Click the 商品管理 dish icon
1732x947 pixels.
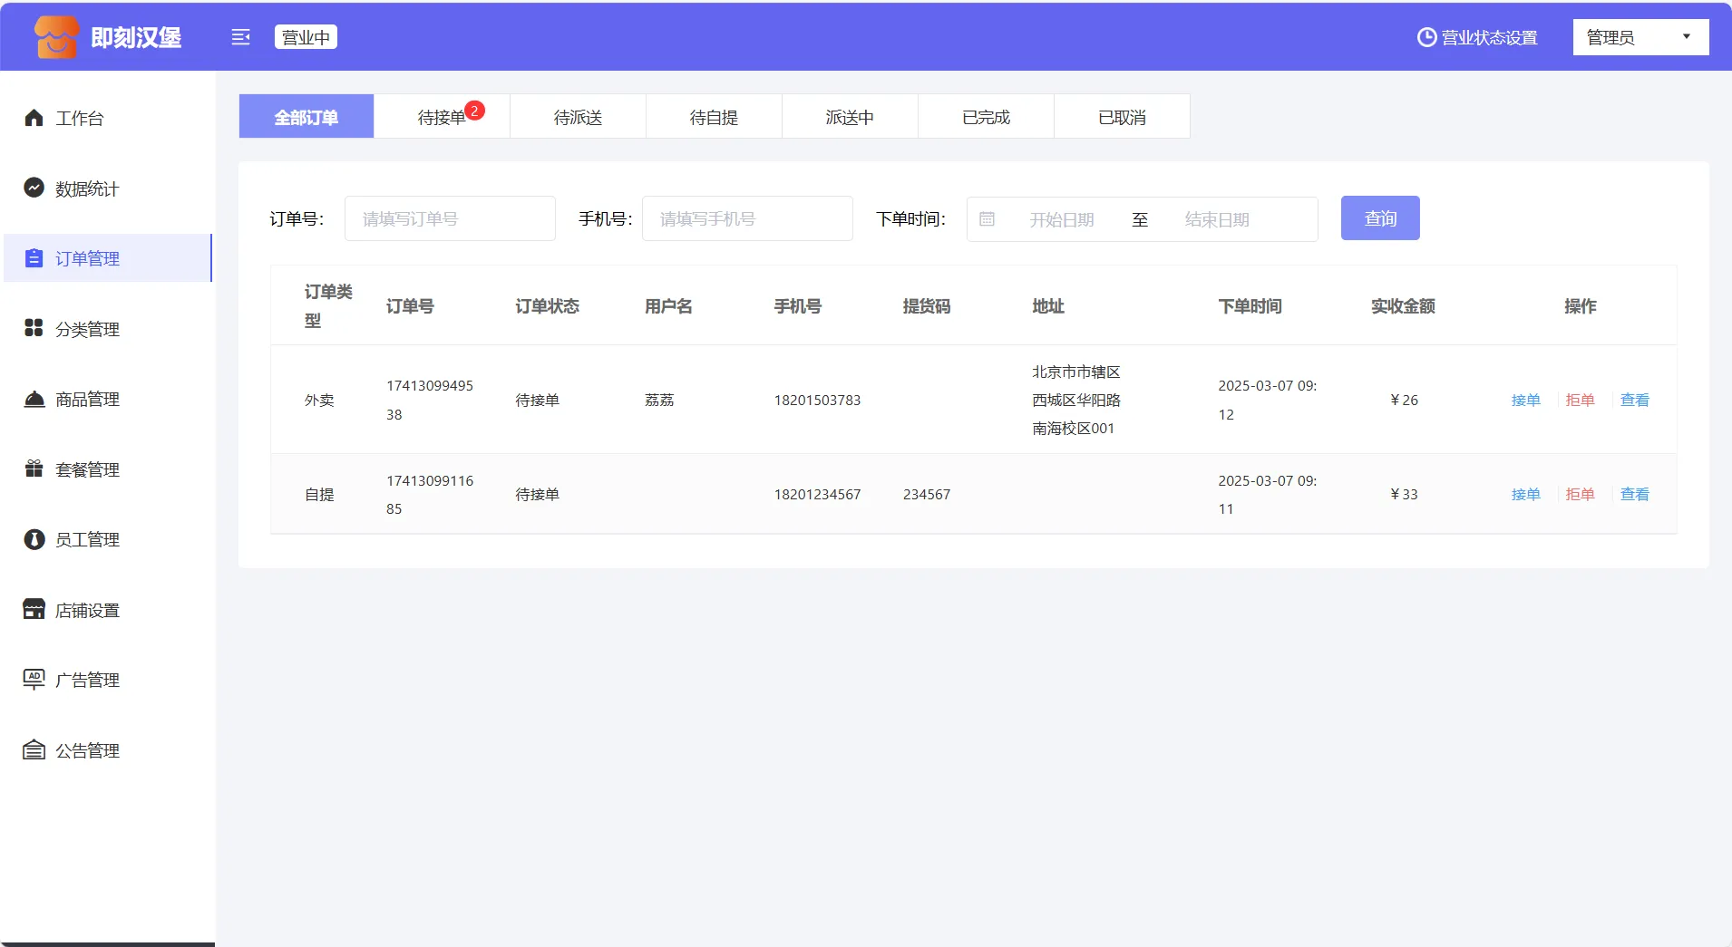coord(34,399)
